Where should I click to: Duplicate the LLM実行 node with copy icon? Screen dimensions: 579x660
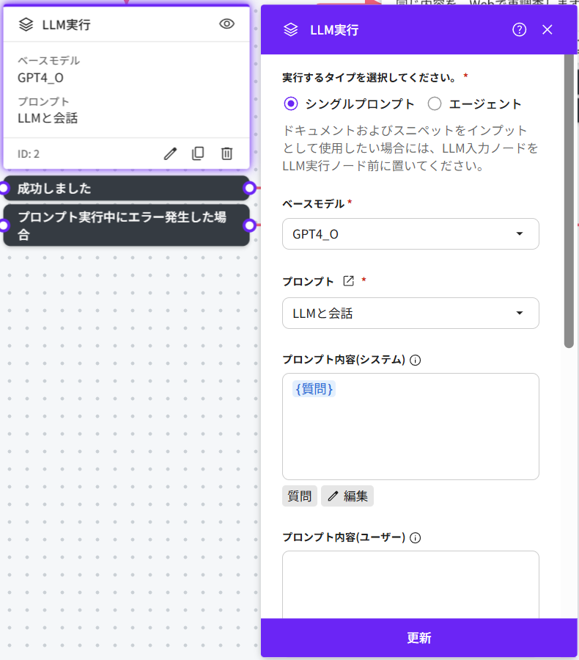(198, 153)
